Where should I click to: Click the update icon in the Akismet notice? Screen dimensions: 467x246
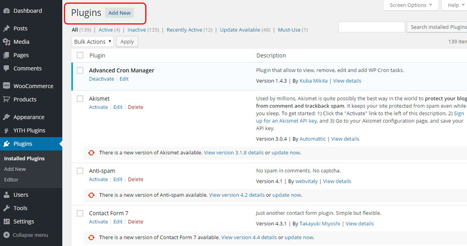(x=91, y=153)
